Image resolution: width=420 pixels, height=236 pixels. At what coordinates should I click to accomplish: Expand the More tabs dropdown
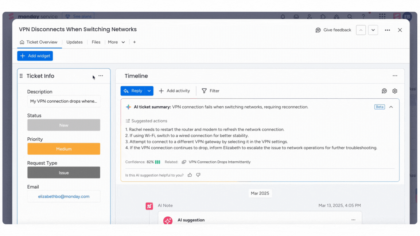(x=116, y=42)
